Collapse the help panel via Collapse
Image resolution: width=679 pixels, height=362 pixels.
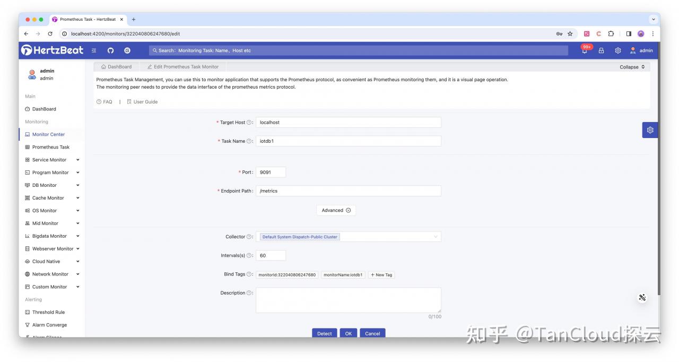pos(632,67)
